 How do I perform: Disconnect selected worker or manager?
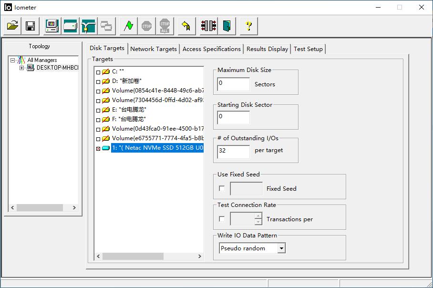pyautogui.click(x=209, y=26)
